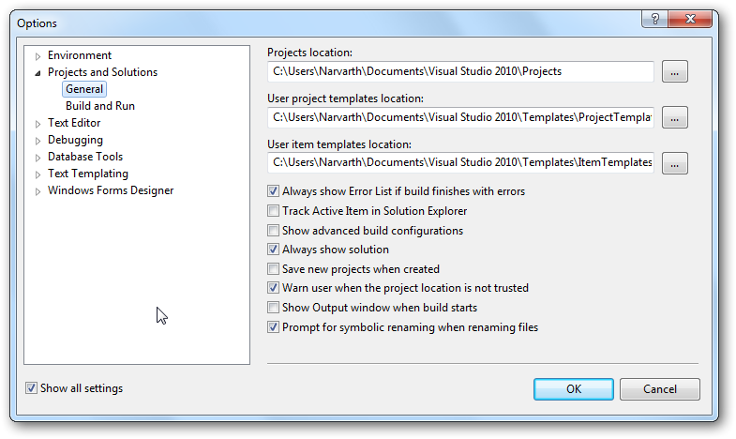Click the Cancel button
736x439 pixels.
pos(660,389)
